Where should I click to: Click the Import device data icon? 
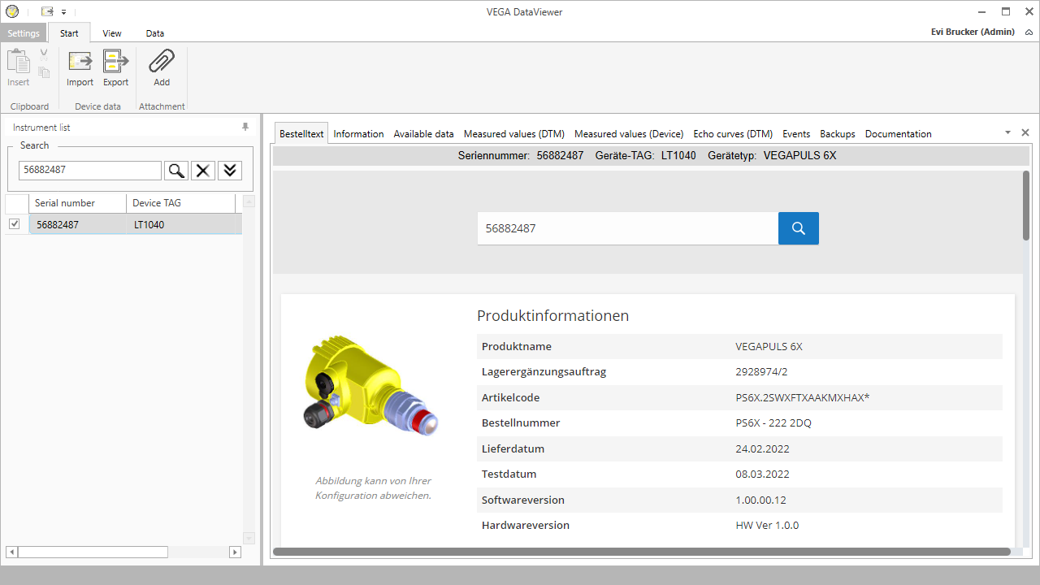click(80, 63)
